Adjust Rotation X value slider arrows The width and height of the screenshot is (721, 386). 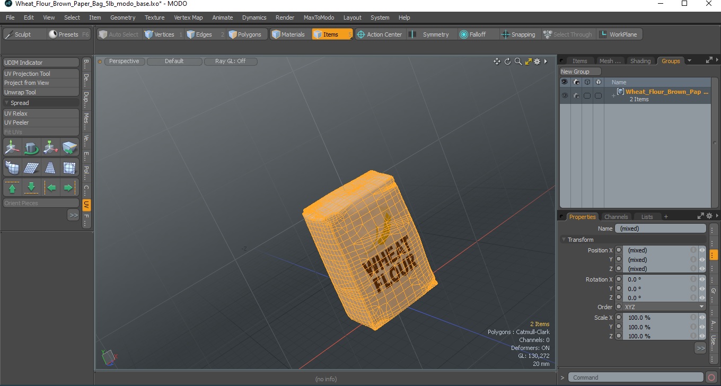pyautogui.click(x=702, y=279)
